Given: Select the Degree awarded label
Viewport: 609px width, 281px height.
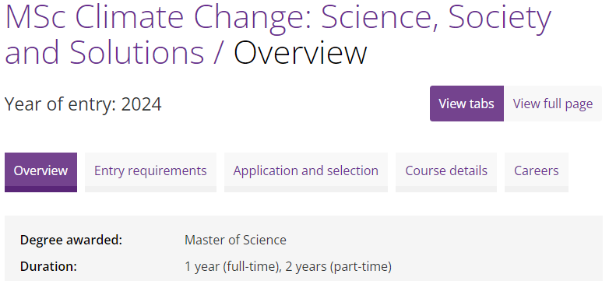Looking at the screenshot, I should 71,240.
